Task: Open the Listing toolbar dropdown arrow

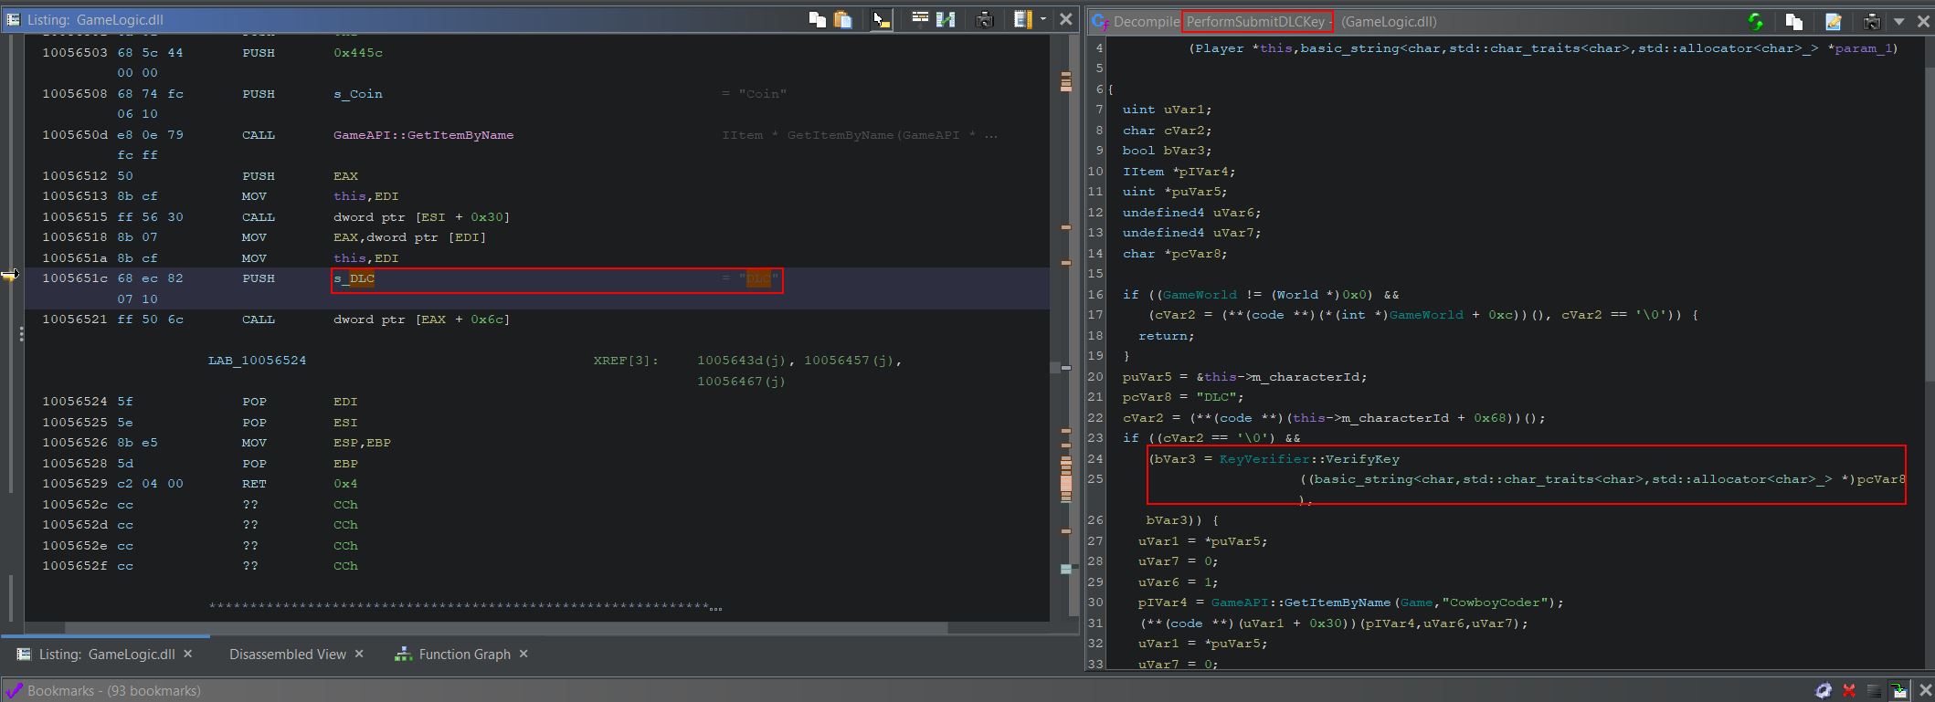Action: point(1043,19)
